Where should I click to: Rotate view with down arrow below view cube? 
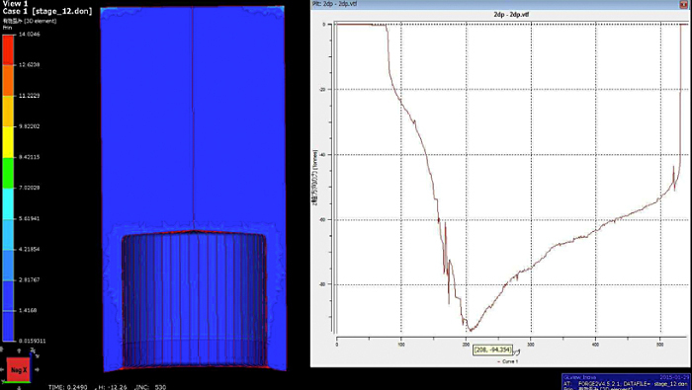point(19,387)
